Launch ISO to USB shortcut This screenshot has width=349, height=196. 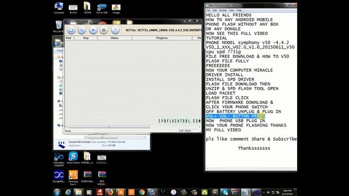[102, 9]
